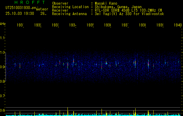Click the 0.8 frequency axis label

(x=2, y=81)
